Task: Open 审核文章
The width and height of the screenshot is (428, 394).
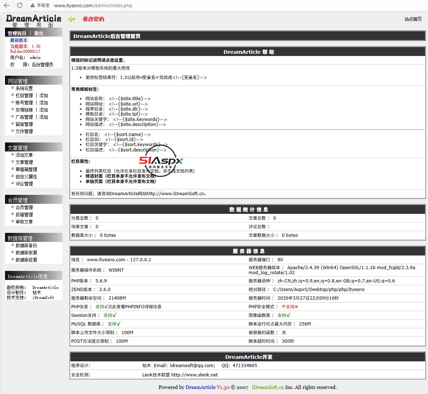Action: coord(24,222)
